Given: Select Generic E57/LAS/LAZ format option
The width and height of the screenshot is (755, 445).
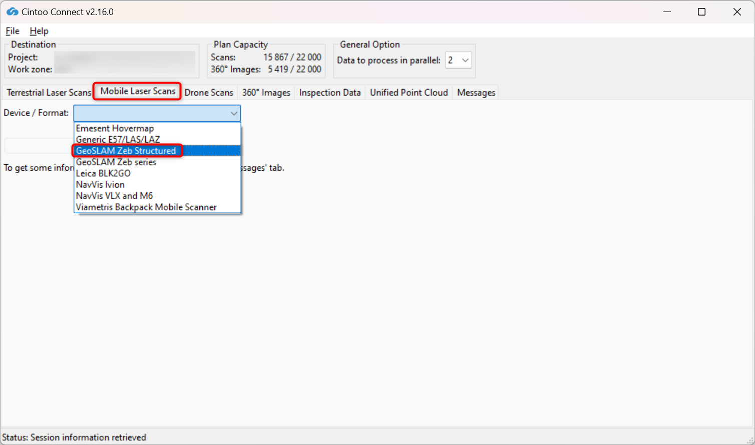Looking at the screenshot, I should tap(157, 140).
